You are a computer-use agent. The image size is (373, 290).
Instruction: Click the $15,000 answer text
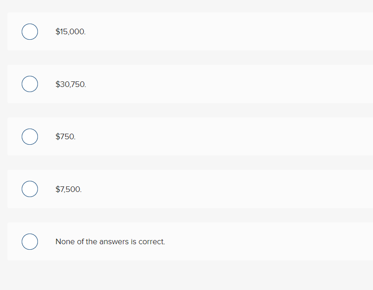(70, 31)
